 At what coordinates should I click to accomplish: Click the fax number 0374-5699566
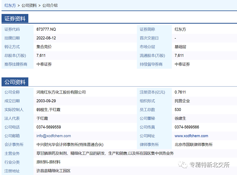187,127
